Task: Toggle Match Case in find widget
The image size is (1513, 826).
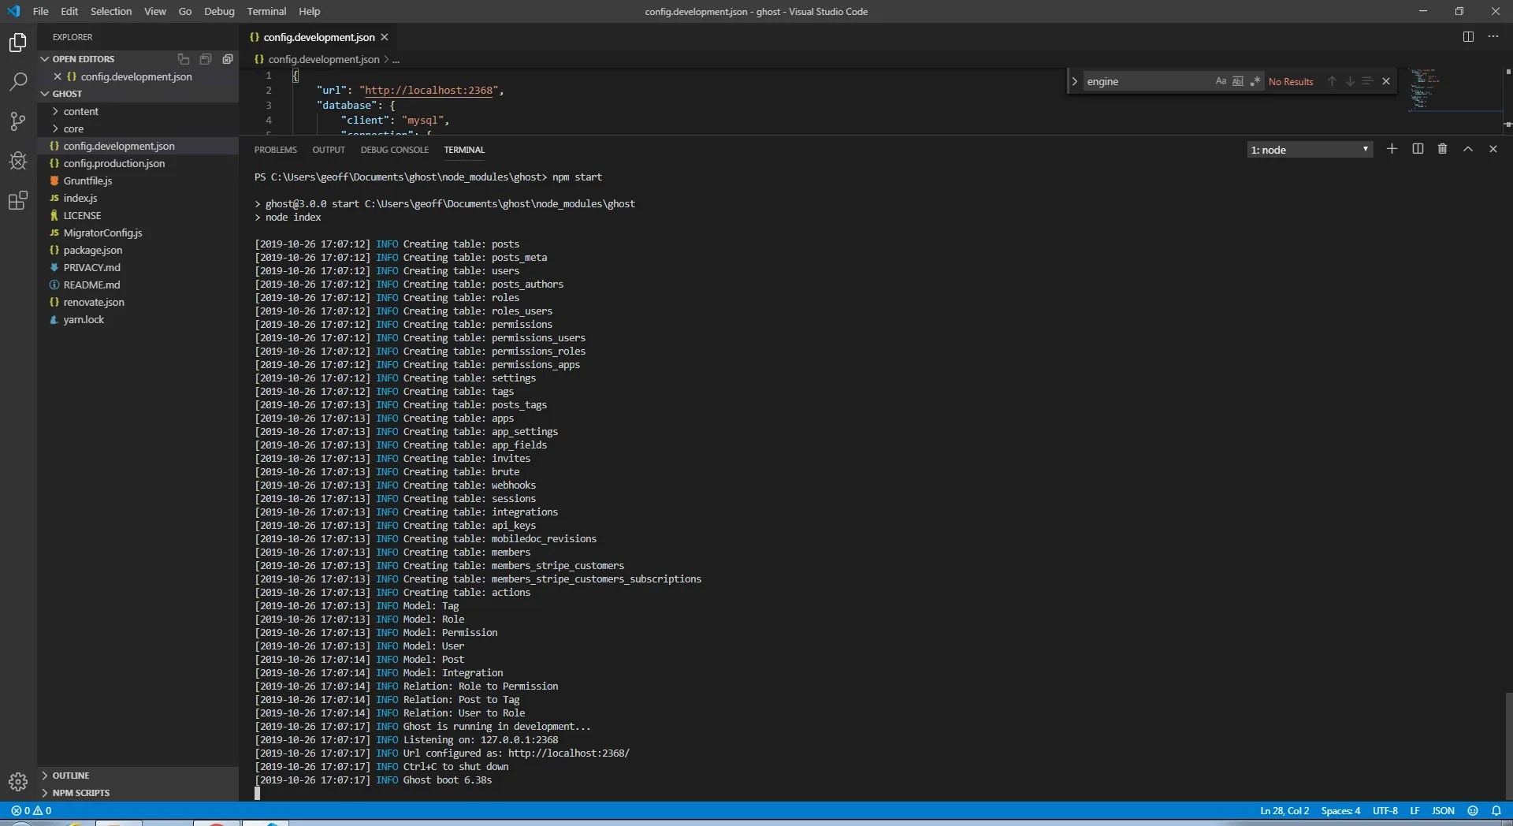Action: coord(1221,81)
